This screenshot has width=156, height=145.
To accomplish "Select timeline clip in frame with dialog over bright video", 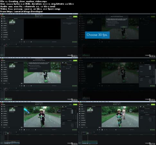I will pyautogui.click(x=8, y=99).
